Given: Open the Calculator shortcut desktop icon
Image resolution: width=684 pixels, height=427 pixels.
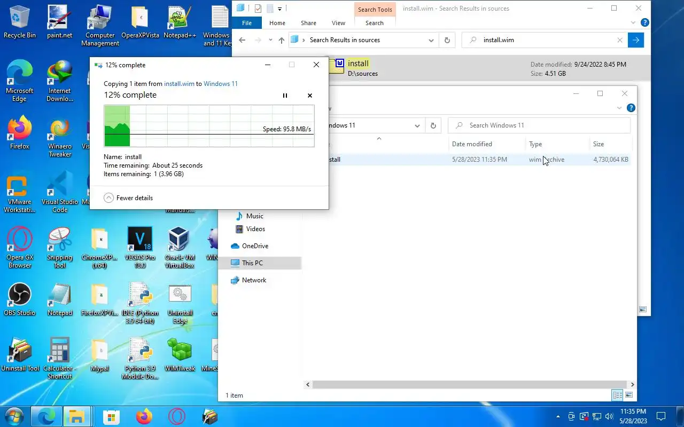Looking at the screenshot, I should (x=60, y=359).
